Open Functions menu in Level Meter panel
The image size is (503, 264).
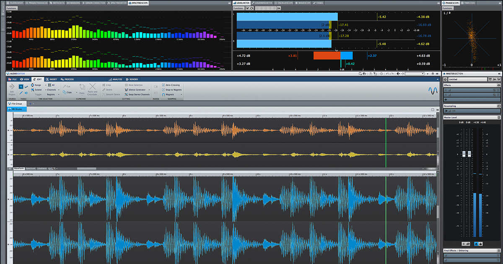pos(239,8)
